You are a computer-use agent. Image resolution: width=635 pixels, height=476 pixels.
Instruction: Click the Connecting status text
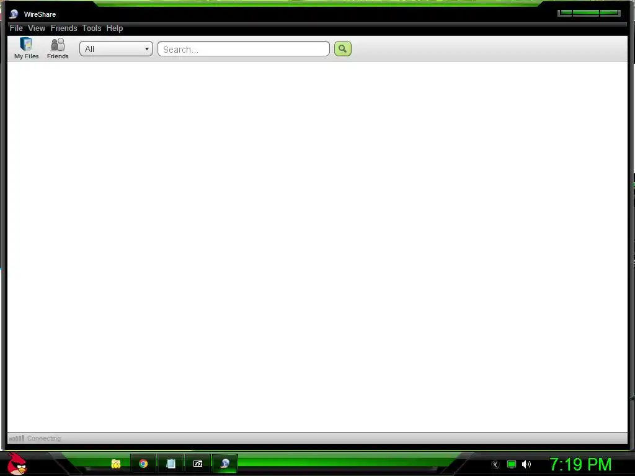44,438
